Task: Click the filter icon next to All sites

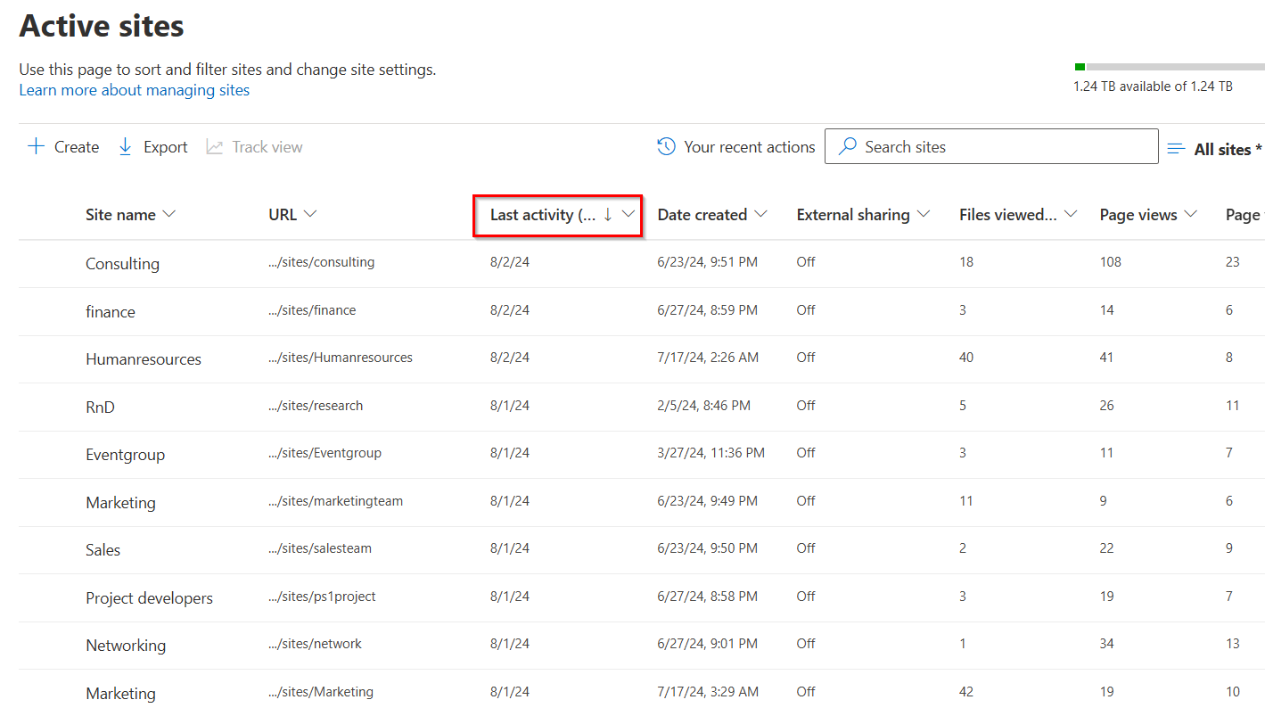Action: [x=1177, y=149]
